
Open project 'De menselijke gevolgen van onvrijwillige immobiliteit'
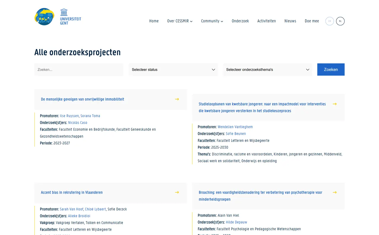tap(83, 99)
